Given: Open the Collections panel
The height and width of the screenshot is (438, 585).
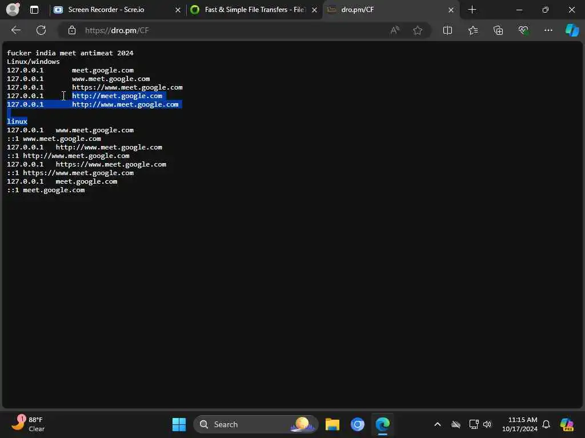Looking at the screenshot, I should [498, 30].
